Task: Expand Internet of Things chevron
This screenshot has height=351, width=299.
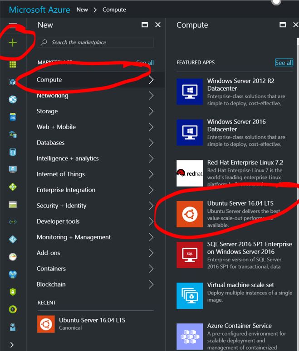Action: (151, 174)
